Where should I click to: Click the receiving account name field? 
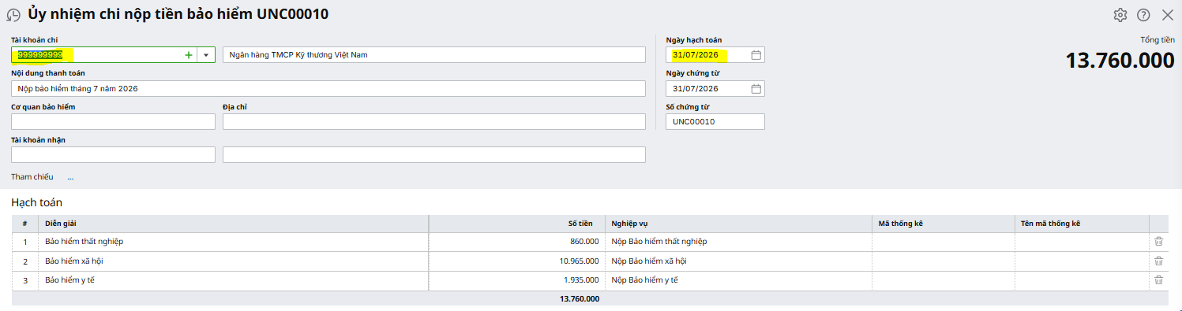click(434, 154)
